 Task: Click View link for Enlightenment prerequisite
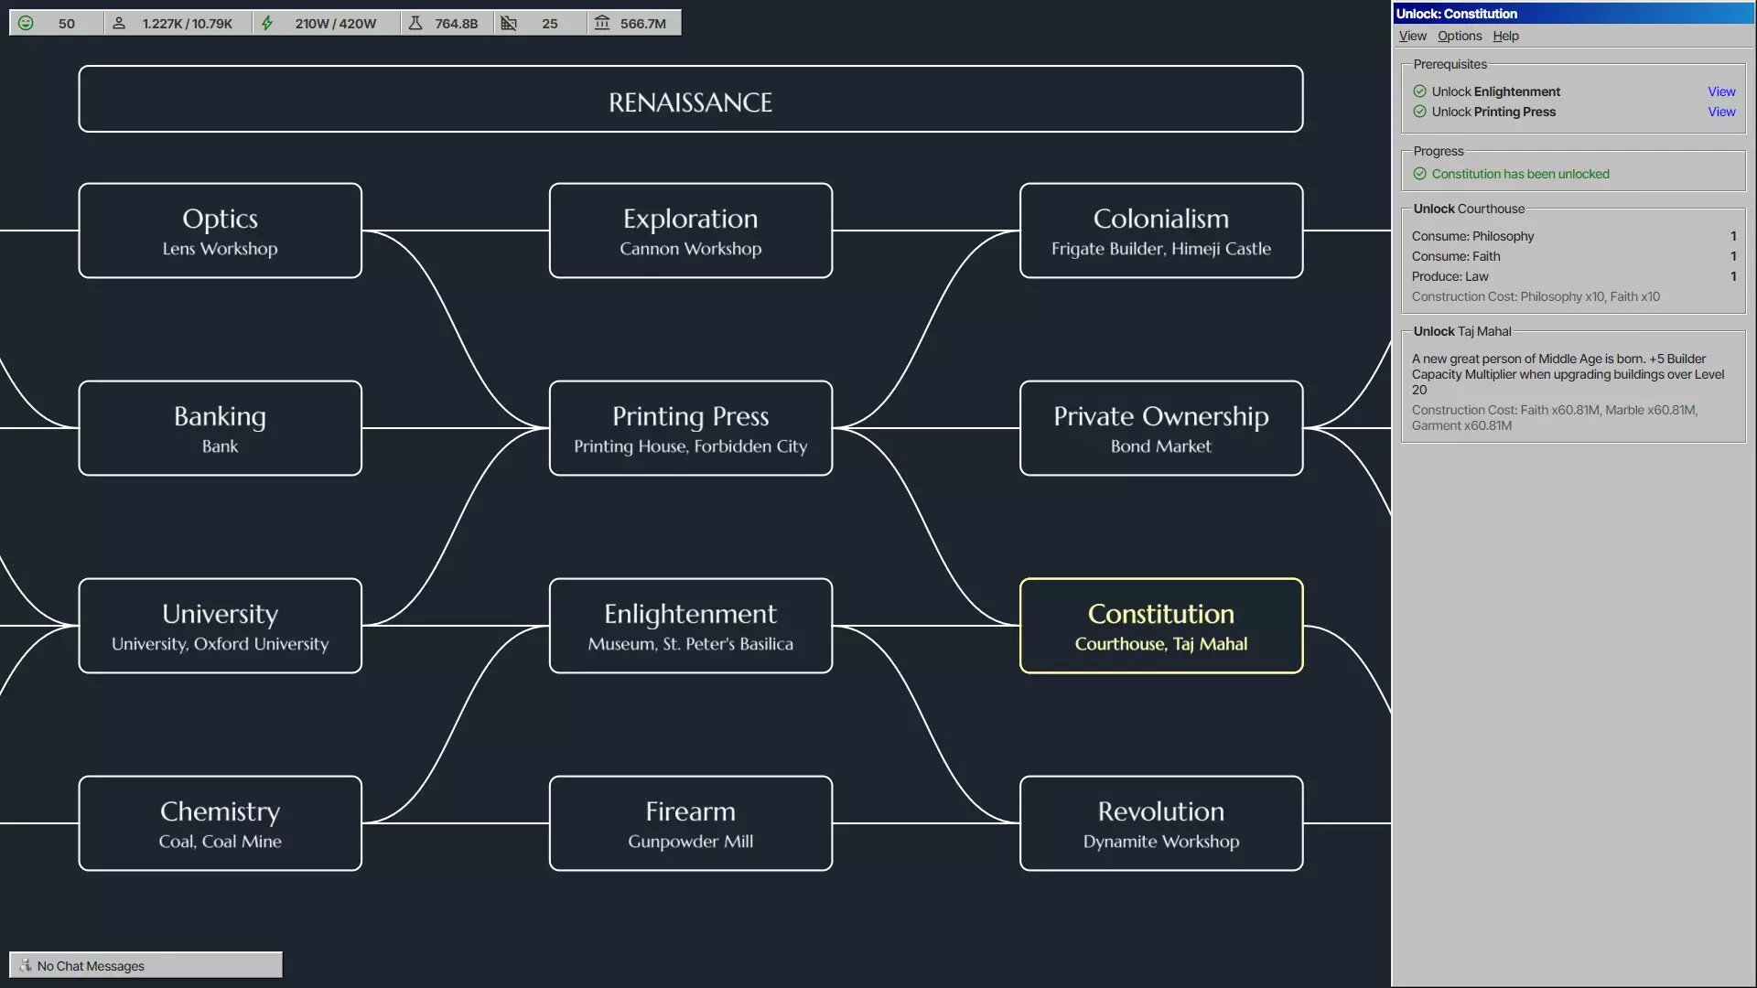[1720, 91]
